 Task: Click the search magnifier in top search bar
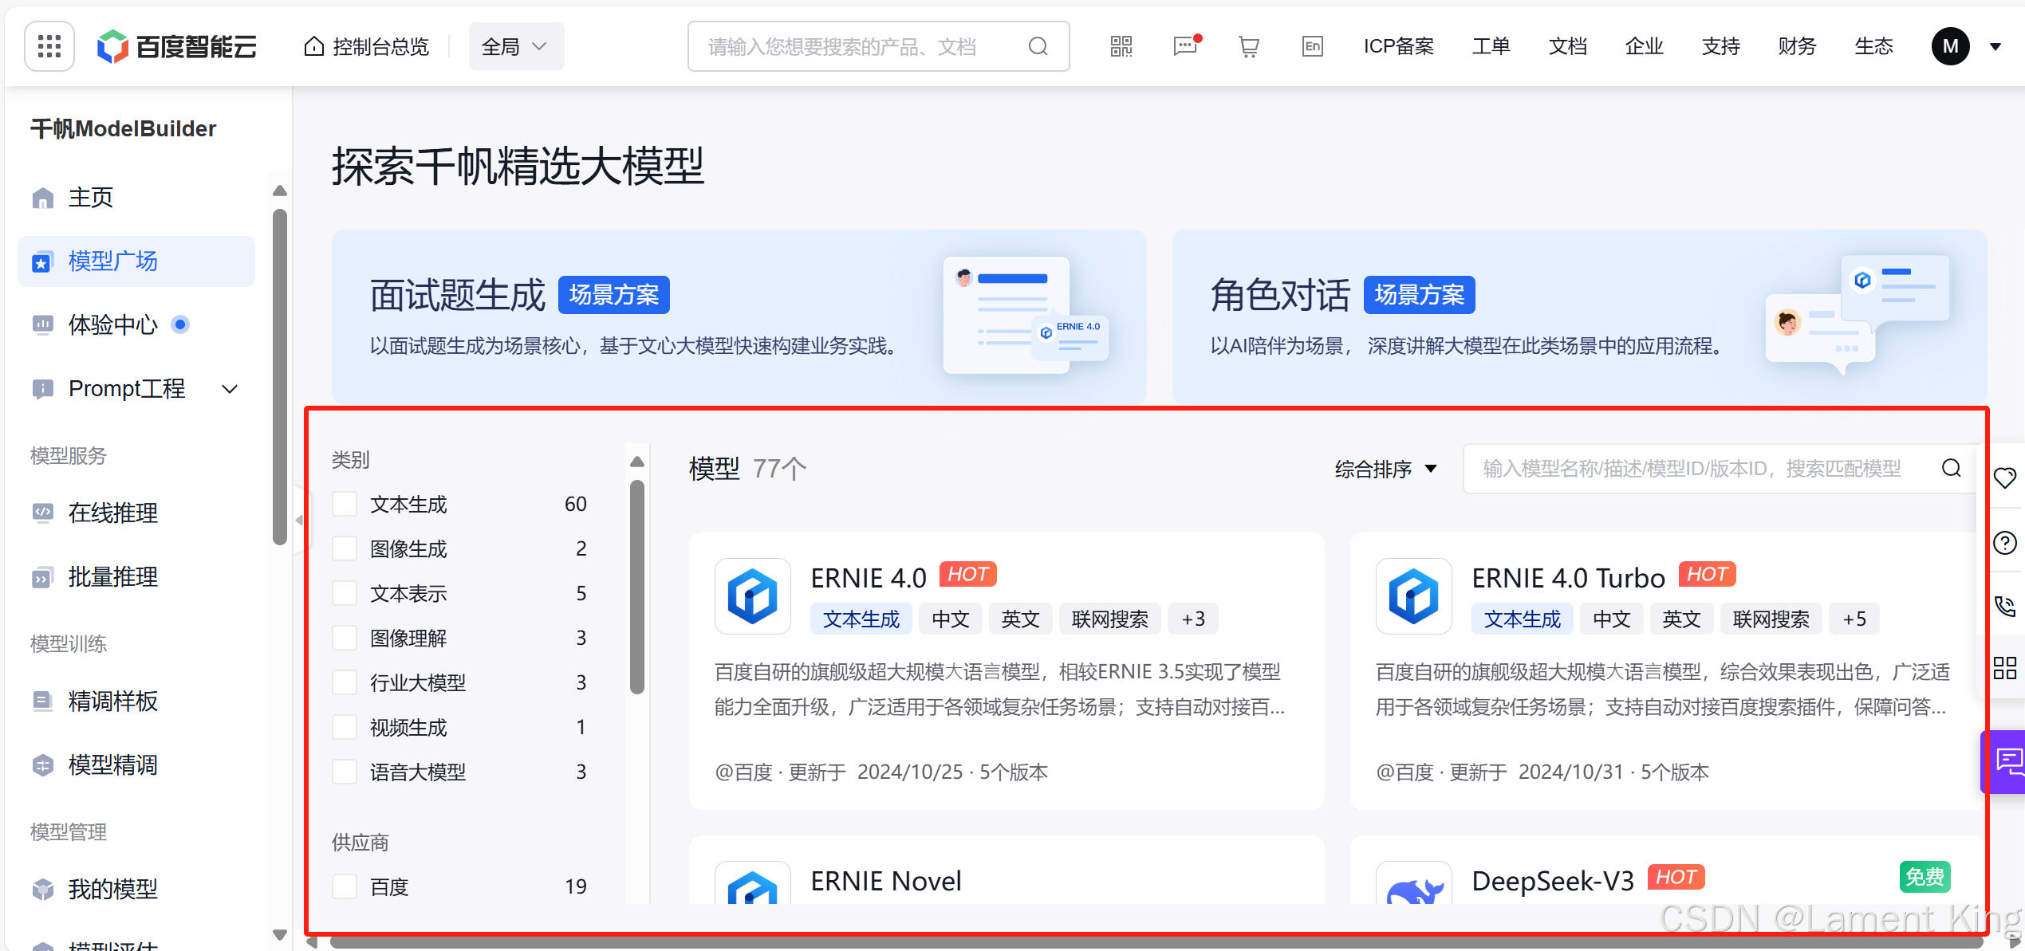tap(1038, 46)
